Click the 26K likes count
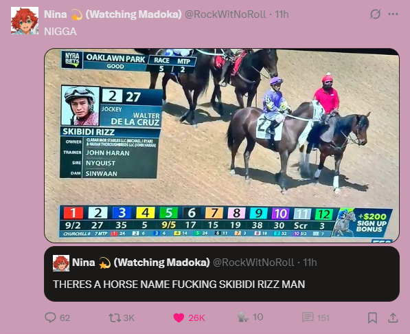This screenshot has height=334, width=410. pyautogui.click(x=196, y=318)
